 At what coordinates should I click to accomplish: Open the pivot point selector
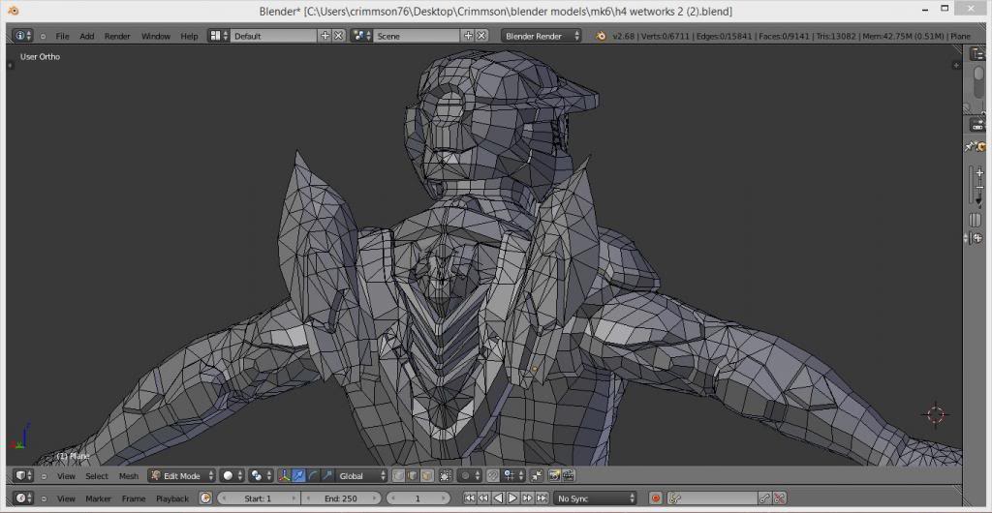point(260,475)
